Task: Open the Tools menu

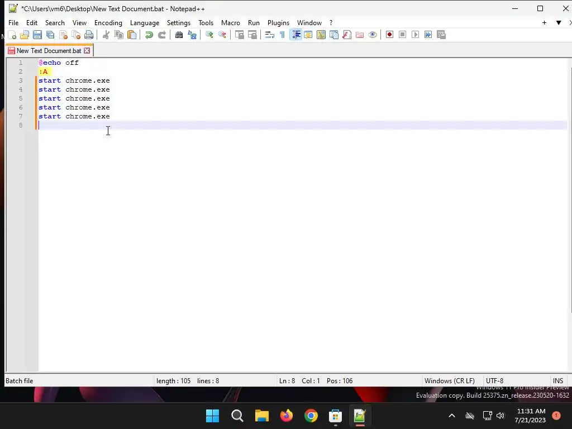Action: [x=206, y=22]
